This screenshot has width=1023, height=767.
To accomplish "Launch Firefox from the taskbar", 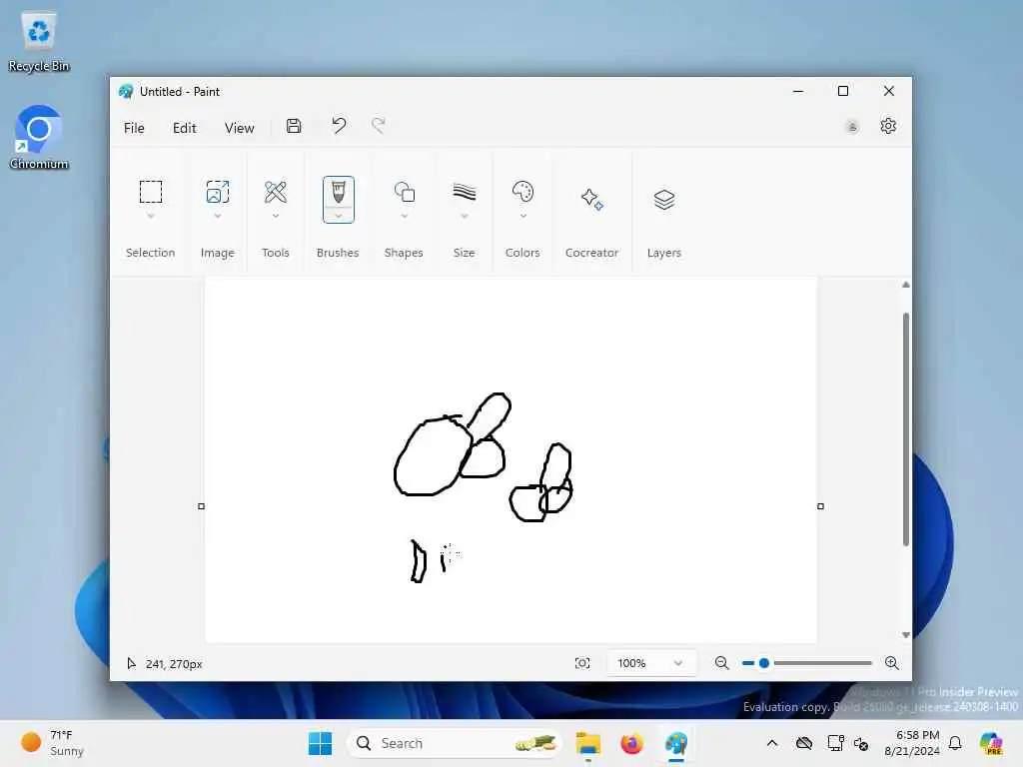I will tap(631, 743).
